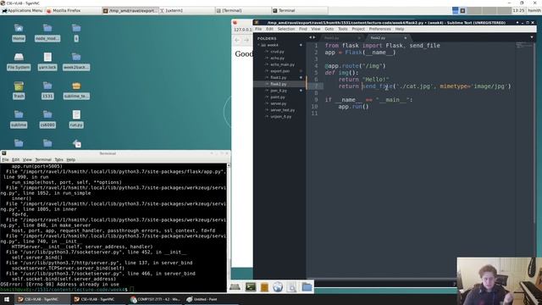Open the sublime folder on desktop
This screenshot has width=542, height=305.
tap(19, 119)
